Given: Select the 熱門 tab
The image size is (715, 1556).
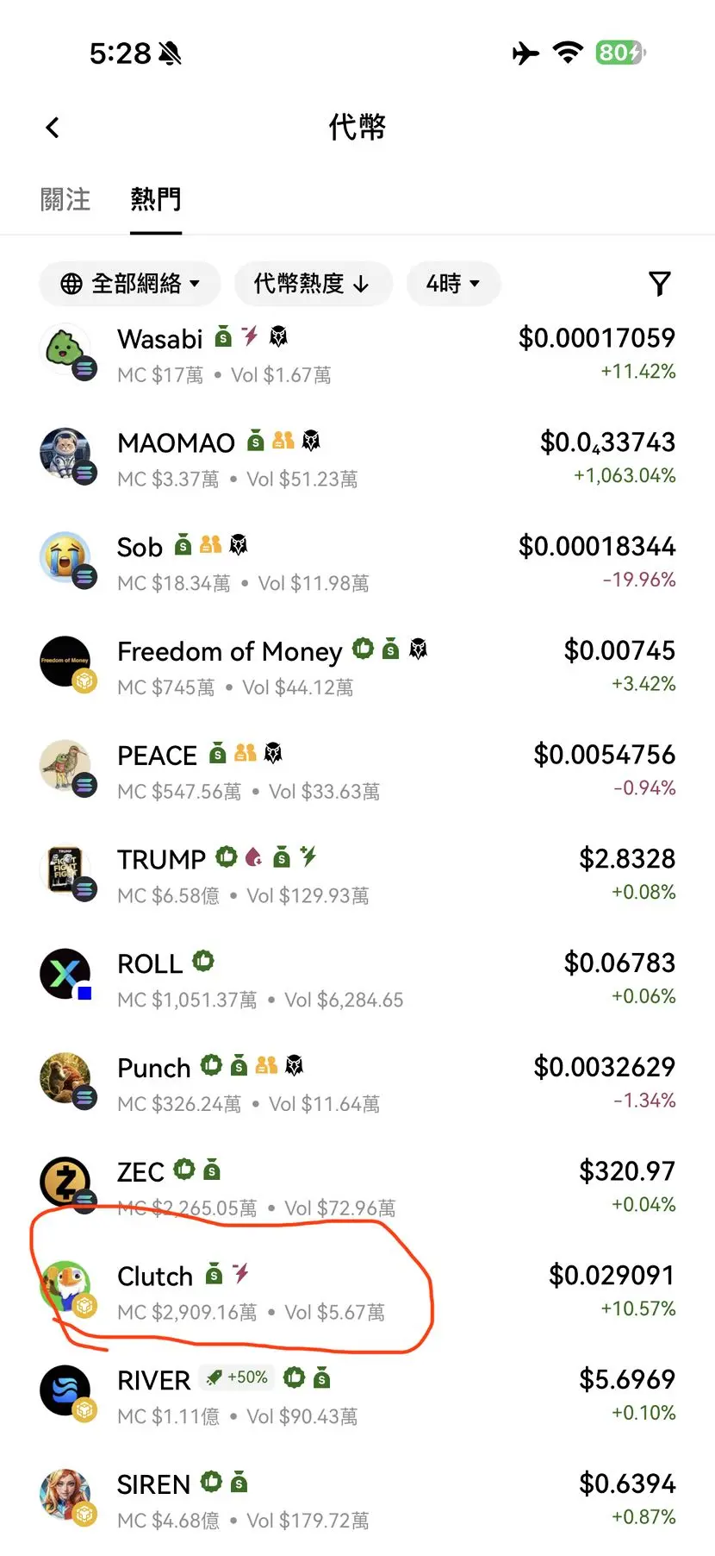Looking at the screenshot, I should pyautogui.click(x=156, y=200).
